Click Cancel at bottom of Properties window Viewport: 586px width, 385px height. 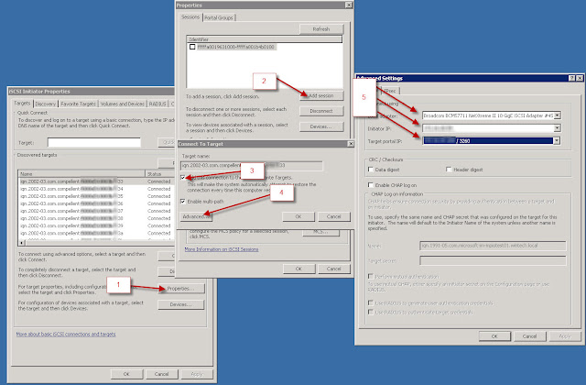point(334,269)
